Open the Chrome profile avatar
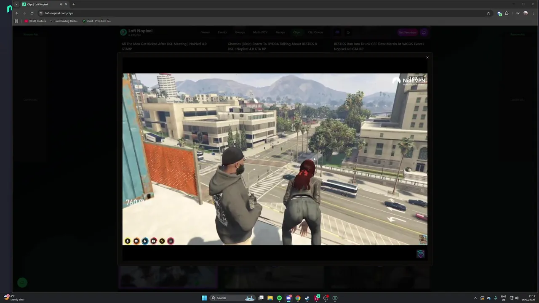The width and height of the screenshot is (539, 303). click(526, 13)
